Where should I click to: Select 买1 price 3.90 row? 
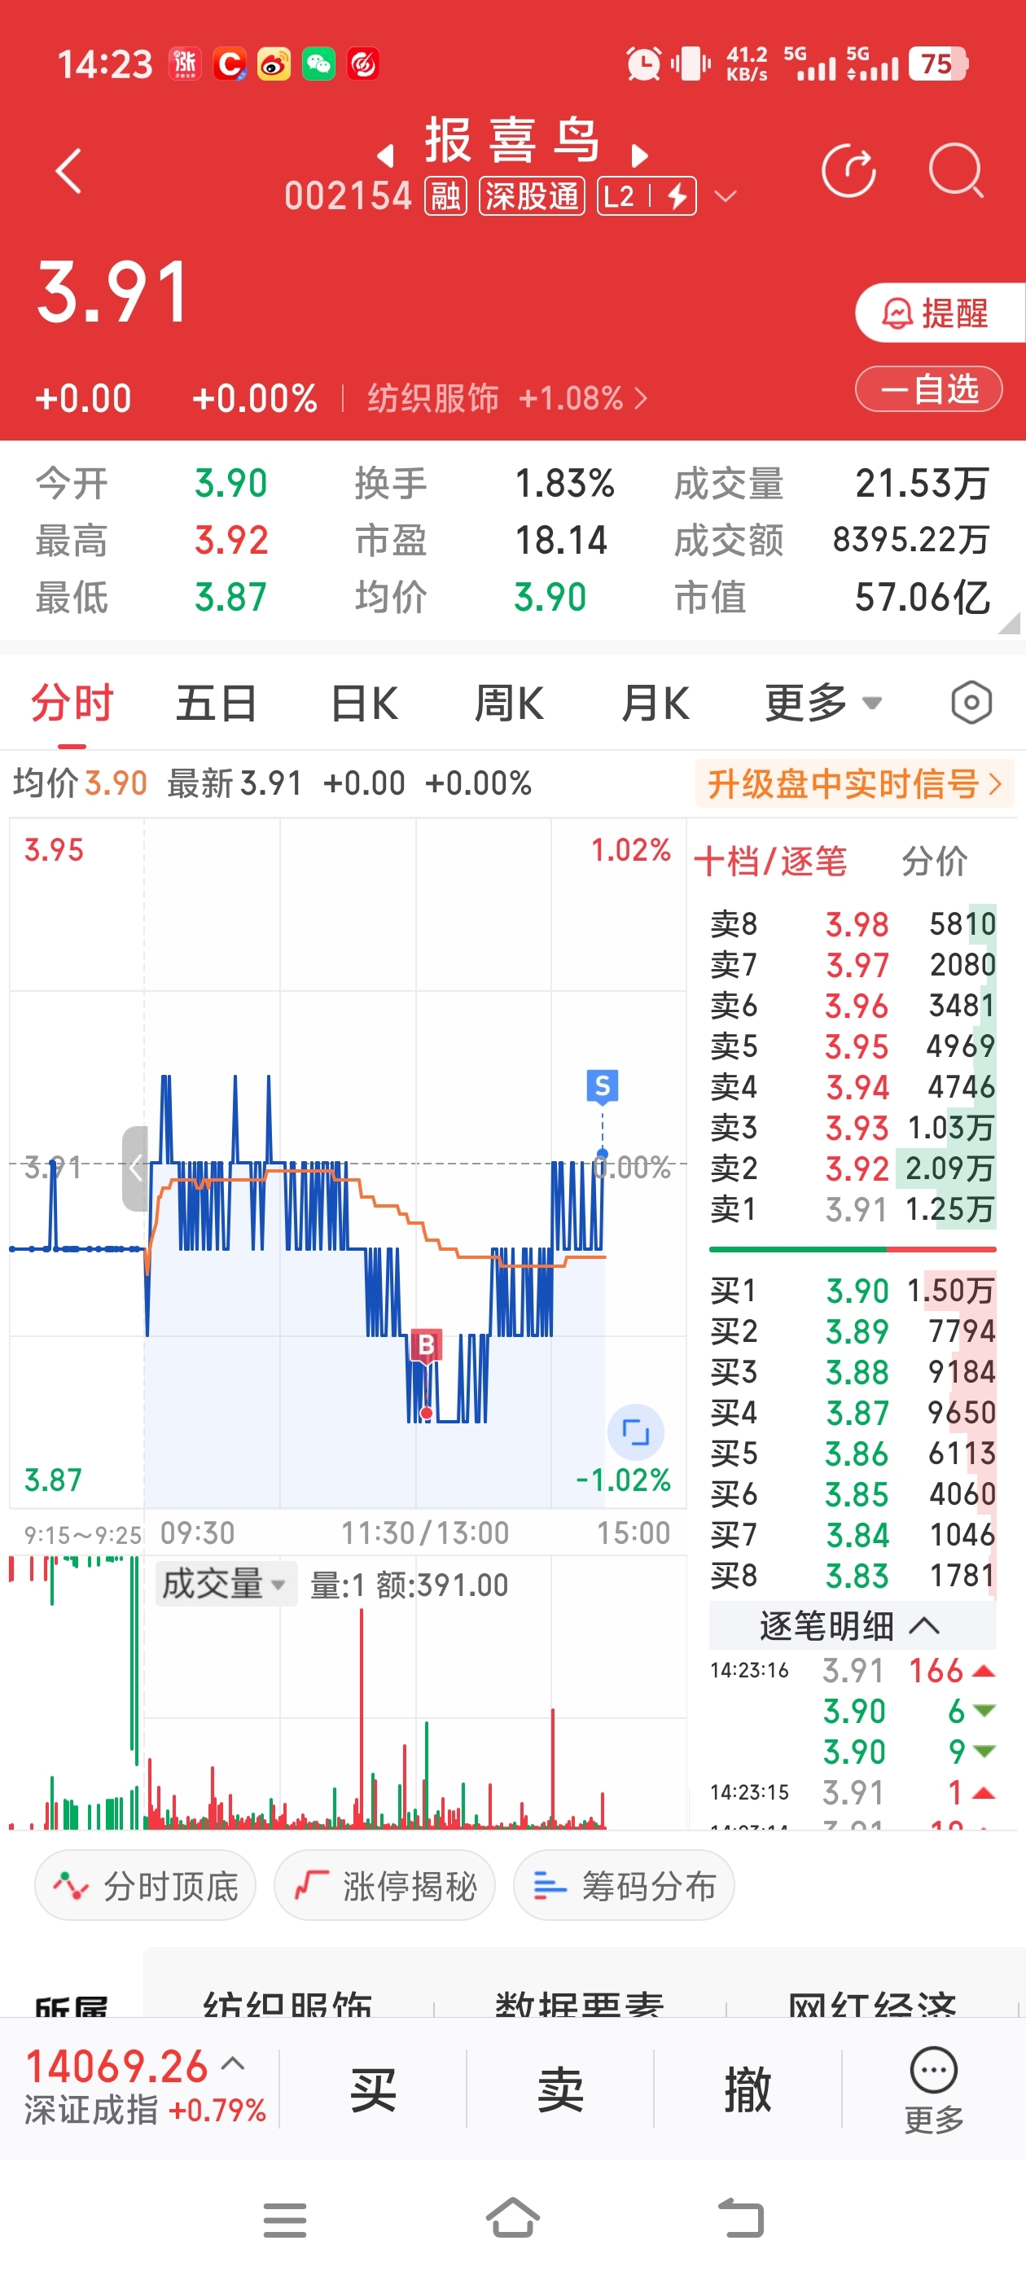pos(853,1291)
